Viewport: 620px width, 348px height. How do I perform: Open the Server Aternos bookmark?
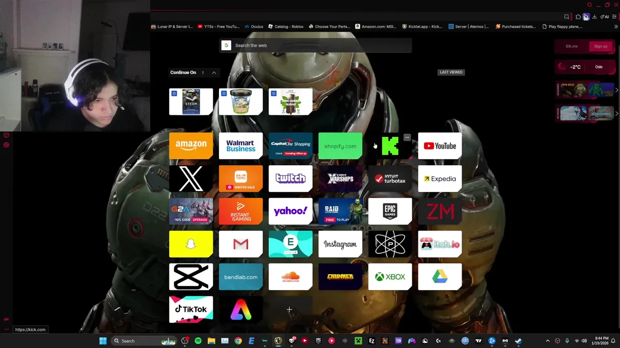[x=468, y=27]
